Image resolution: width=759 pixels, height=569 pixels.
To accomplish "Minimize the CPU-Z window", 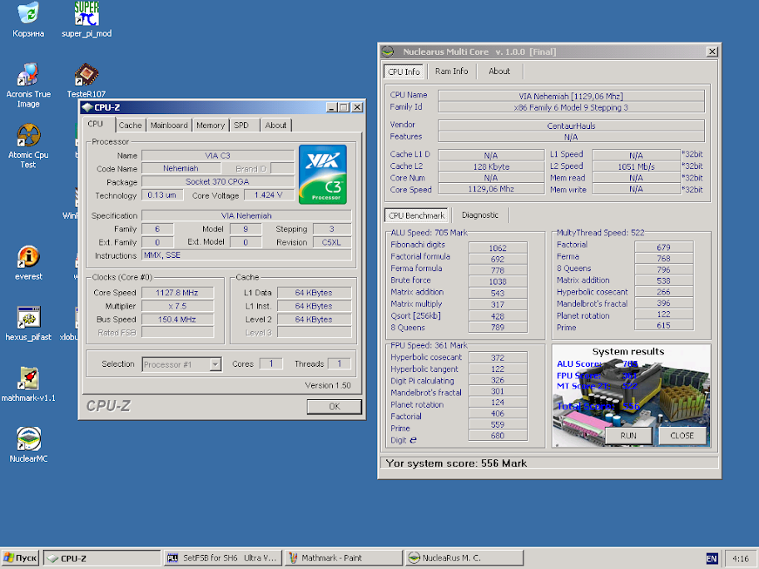I will coord(331,107).
